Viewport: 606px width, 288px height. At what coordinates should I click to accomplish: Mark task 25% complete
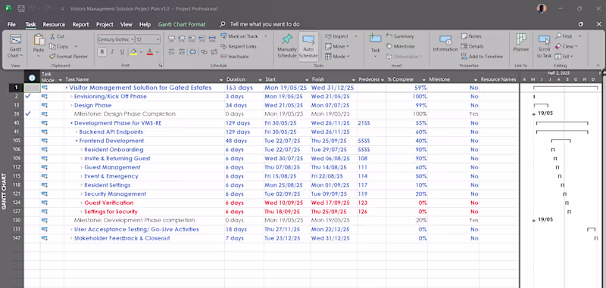point(182,39)
